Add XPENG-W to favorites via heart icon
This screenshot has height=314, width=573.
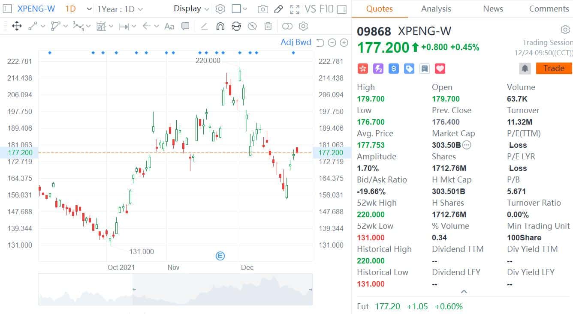pyautogui.click(x=440, y=68)
